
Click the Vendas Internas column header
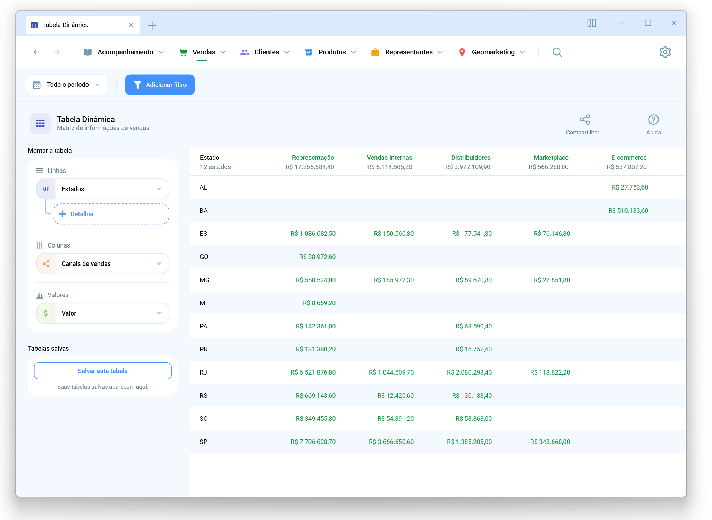click(x=389, y=158)
